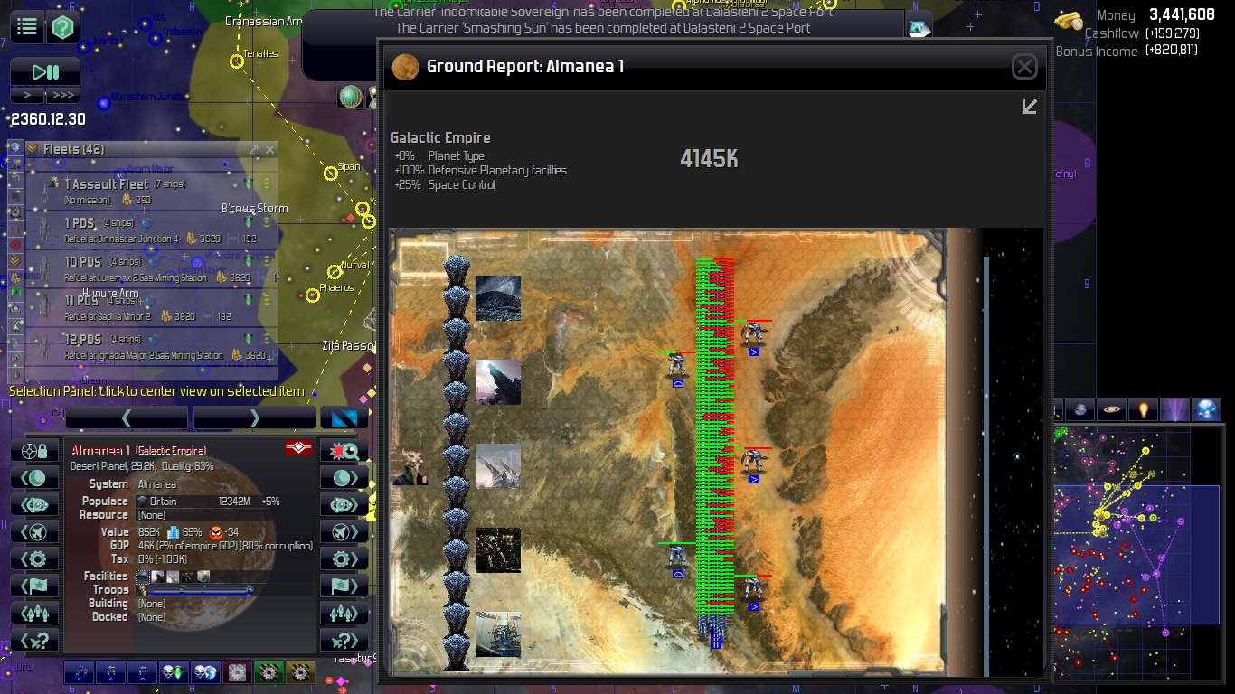This screenshot has height=694, width=1235.
Task: Click the gold Money icon
Action: pyautogui.click(x=1070, y=20)
